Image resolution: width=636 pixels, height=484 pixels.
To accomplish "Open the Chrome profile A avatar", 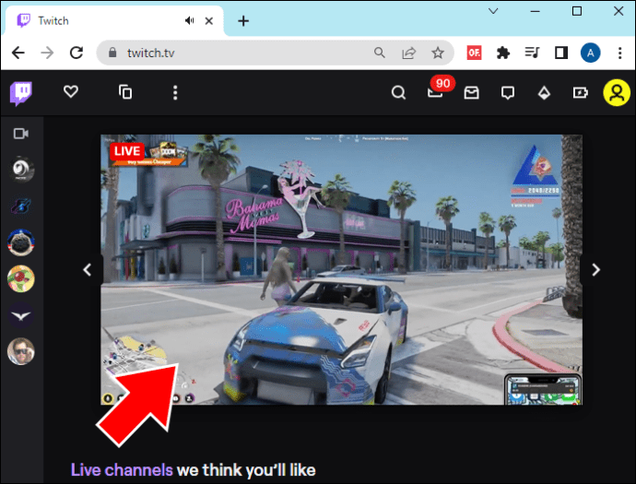I will (x=591, y=53).
